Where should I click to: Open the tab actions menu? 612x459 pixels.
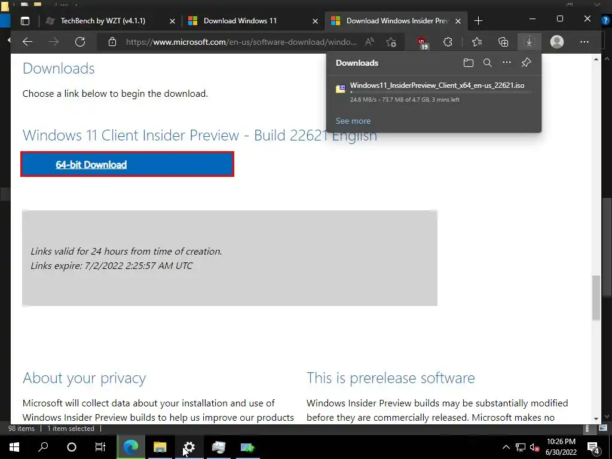click(x=25, y=21)
